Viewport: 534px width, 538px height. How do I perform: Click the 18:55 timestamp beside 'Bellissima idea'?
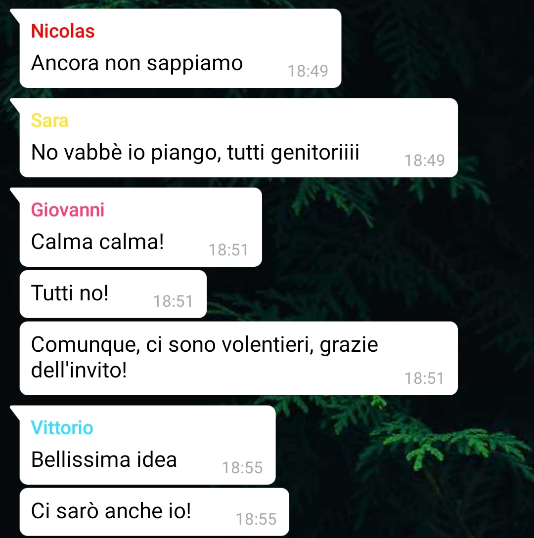(242, 468)
